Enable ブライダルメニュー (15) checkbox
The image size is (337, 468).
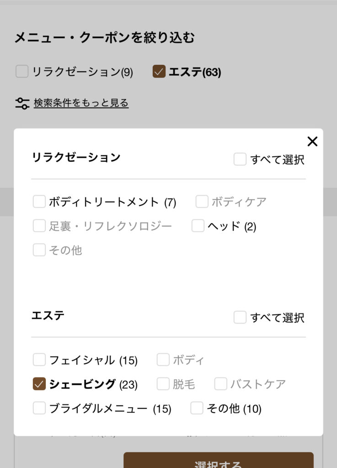[x=39, y=408]
